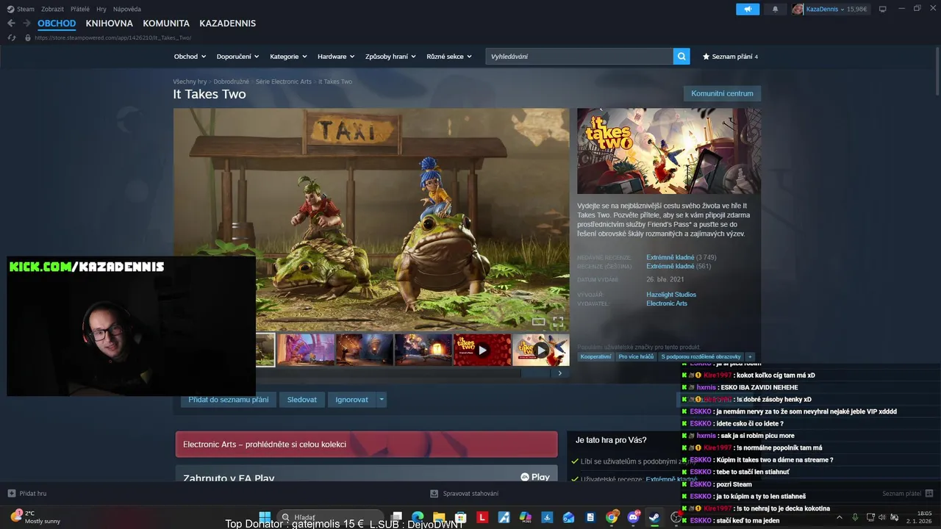The image size is (941, 529).
Task: Open the Série Electronic Arts breadcrumb
Action: (284, 82)
